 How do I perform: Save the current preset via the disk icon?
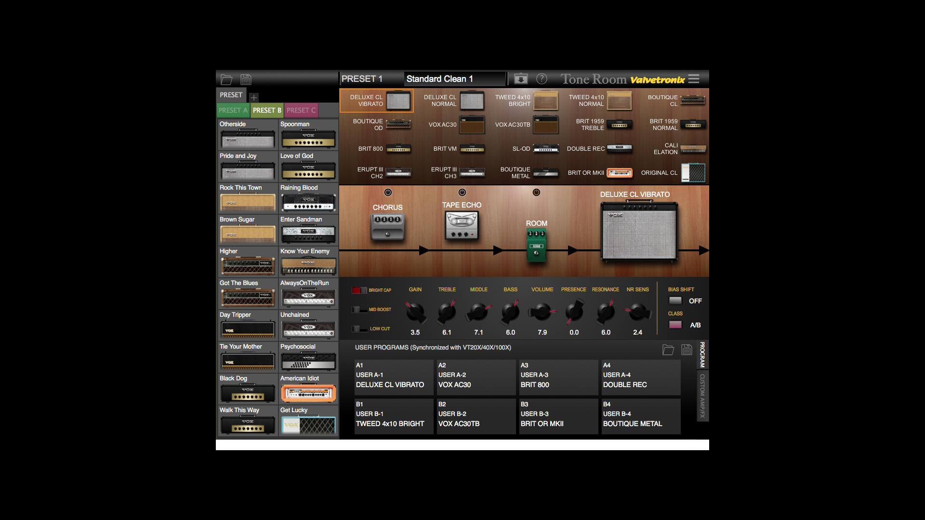[246, 79]
